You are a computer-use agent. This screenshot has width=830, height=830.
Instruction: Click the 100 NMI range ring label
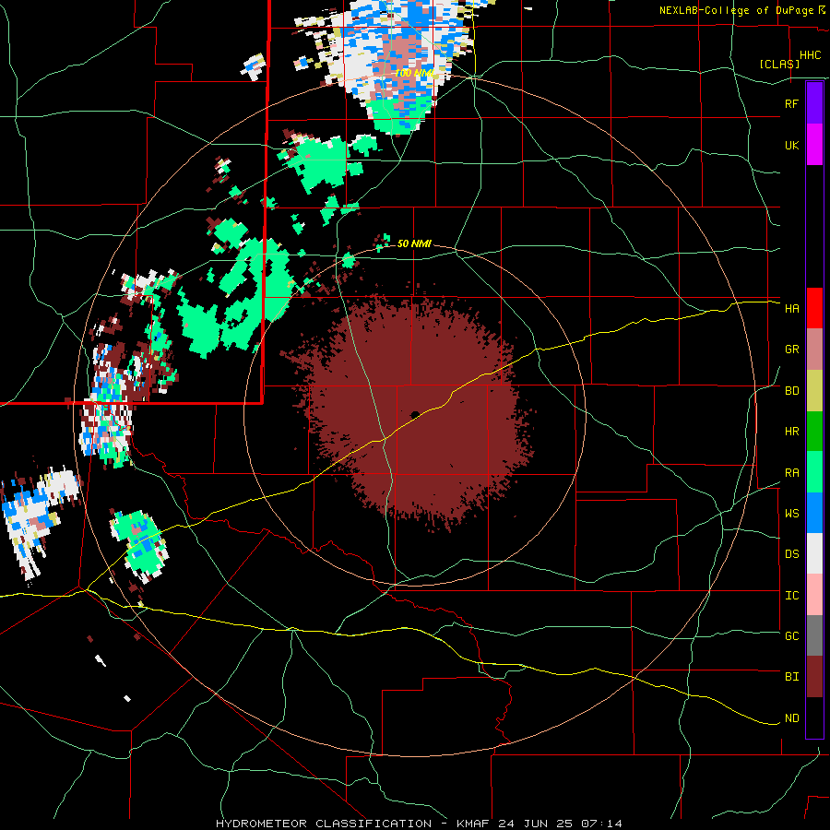(414, 73)
